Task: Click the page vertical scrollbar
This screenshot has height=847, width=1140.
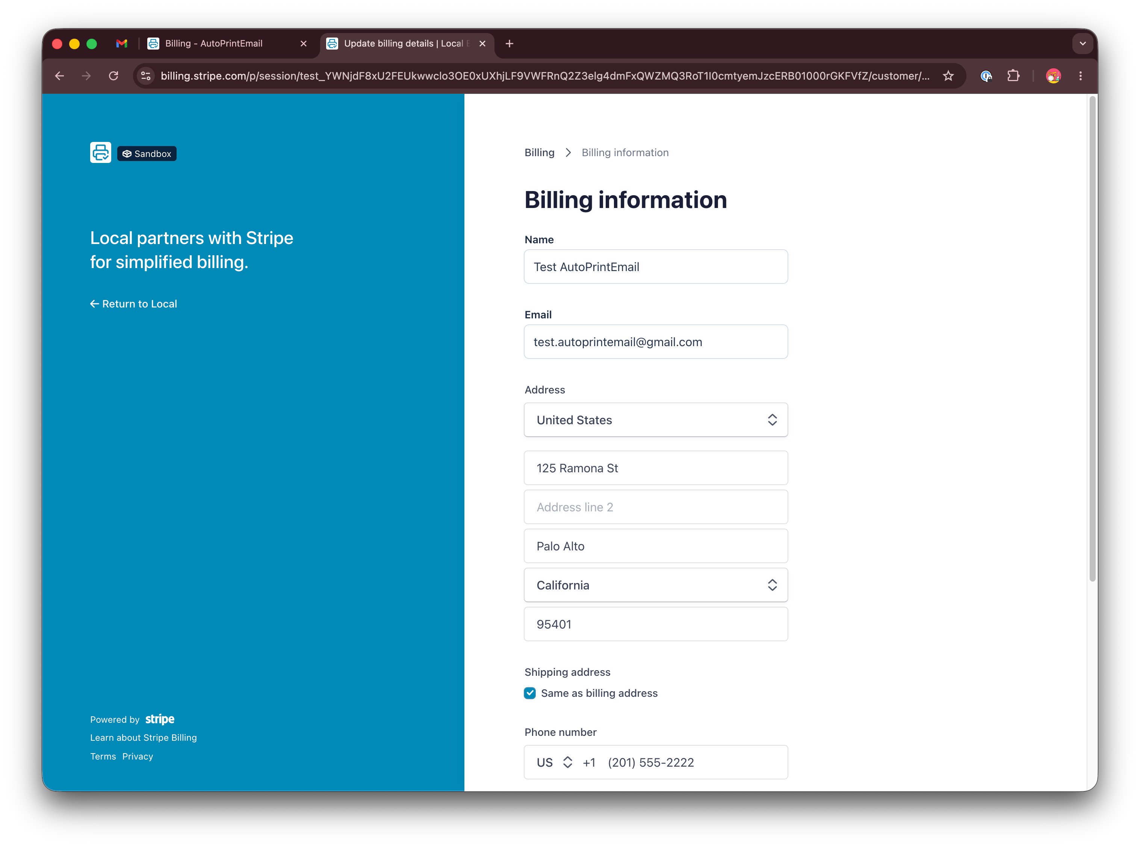Action: [1092, 339]
